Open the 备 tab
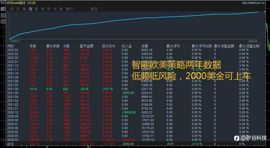Screen dimensions: 270x148 pyautogui.click(x=61, y=9)
